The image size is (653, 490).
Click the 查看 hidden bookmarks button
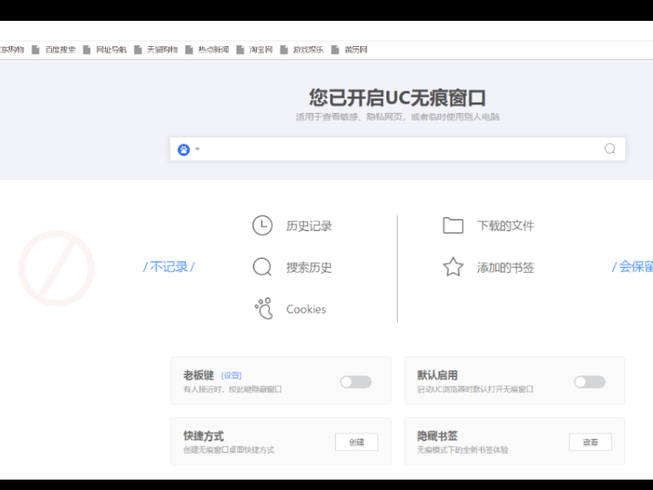tap(590, 442)
